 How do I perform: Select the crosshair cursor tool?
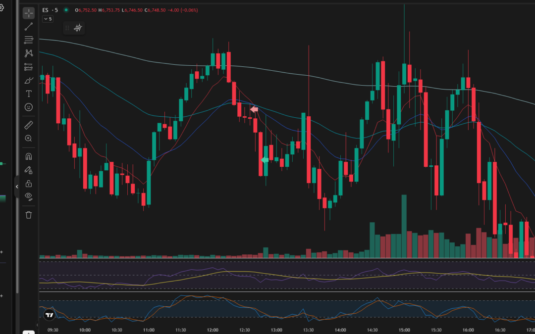[28, 13]
